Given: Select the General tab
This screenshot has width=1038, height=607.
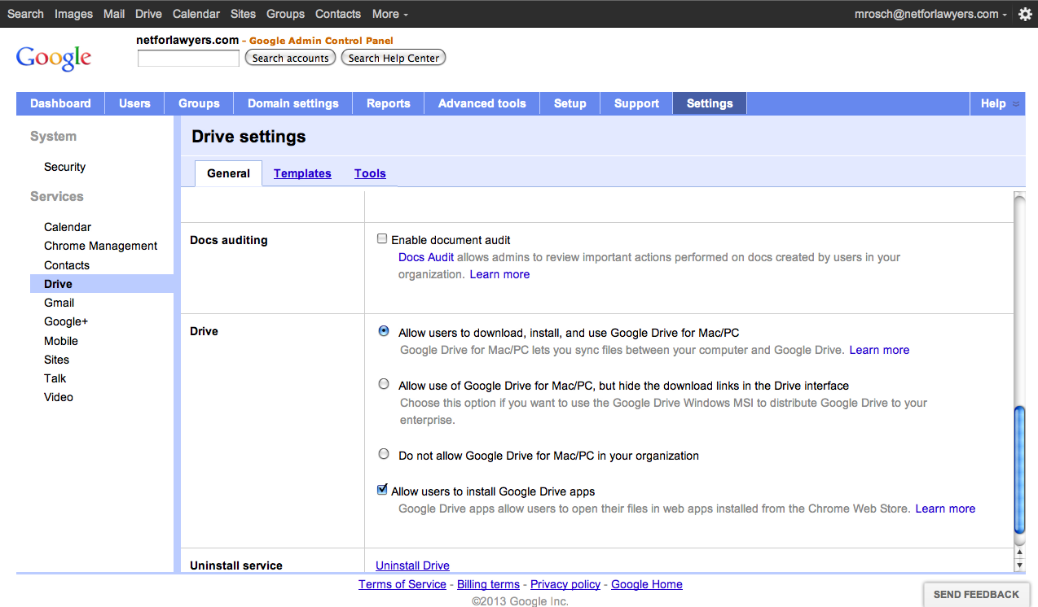Looking at the screenshot, I should 229,173.
